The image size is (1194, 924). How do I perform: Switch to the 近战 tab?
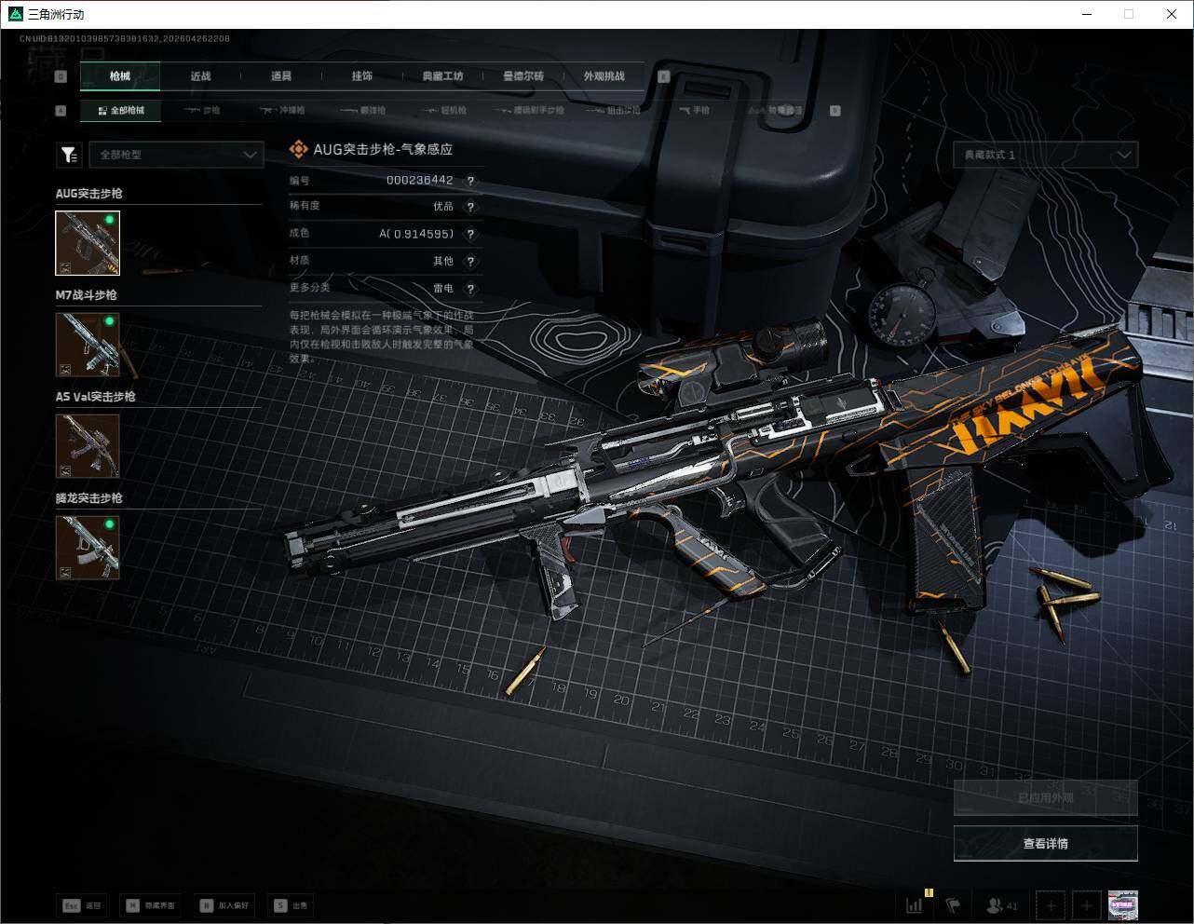coord(200,76)
